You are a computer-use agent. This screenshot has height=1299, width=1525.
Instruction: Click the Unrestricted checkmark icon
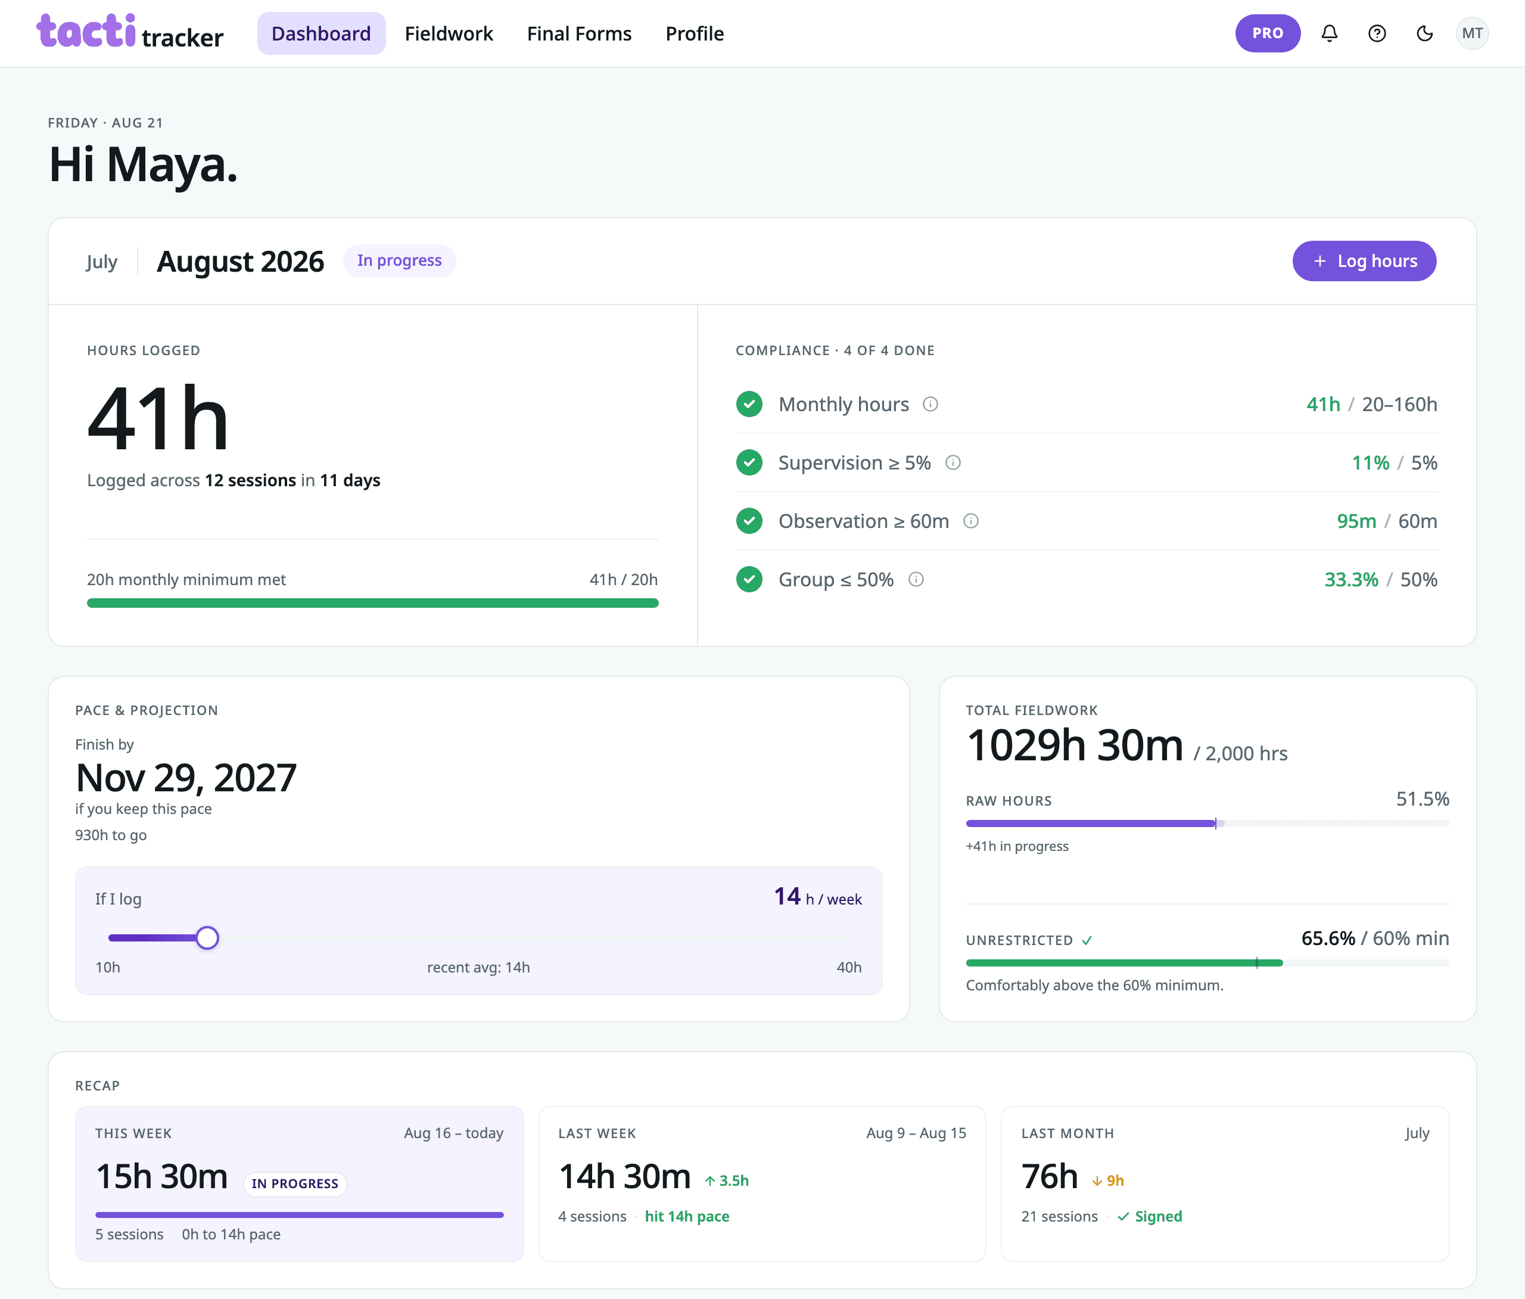tap(1087, 940)
